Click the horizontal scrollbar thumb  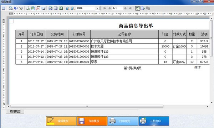[x=87, y=106]
